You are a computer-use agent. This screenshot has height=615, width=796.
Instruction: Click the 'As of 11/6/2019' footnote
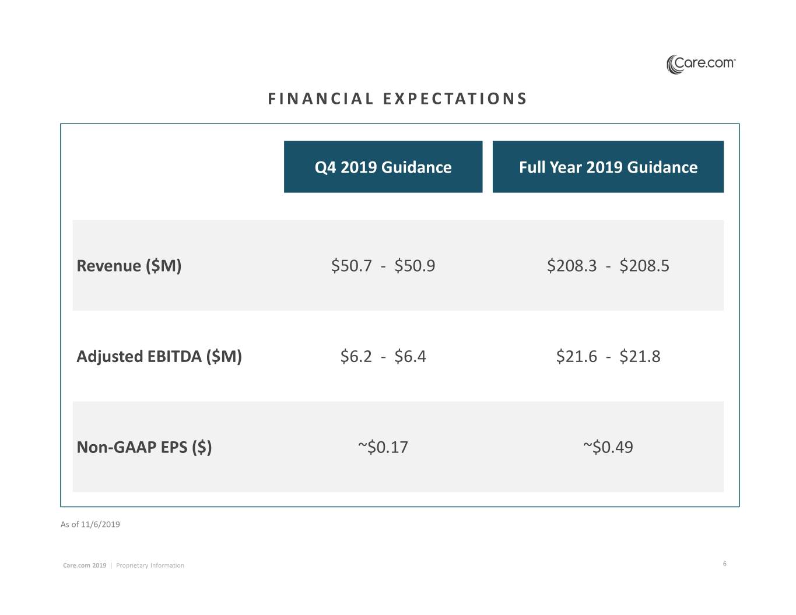point(90,524)
